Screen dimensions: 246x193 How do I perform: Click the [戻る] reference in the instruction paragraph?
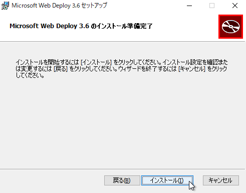coord(61,69)
